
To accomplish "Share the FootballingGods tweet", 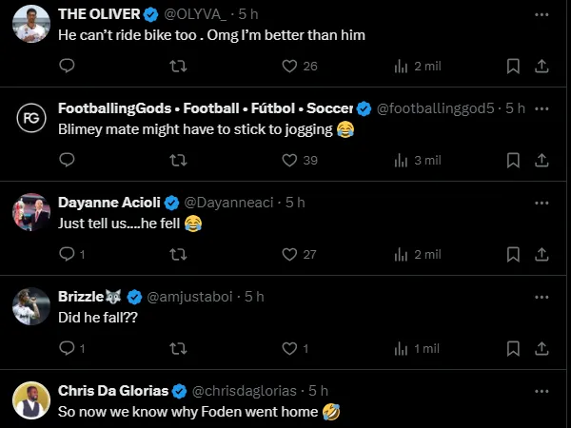I will click(541, 160).
